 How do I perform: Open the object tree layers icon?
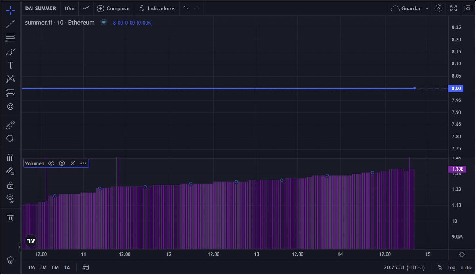coord(10,260)
